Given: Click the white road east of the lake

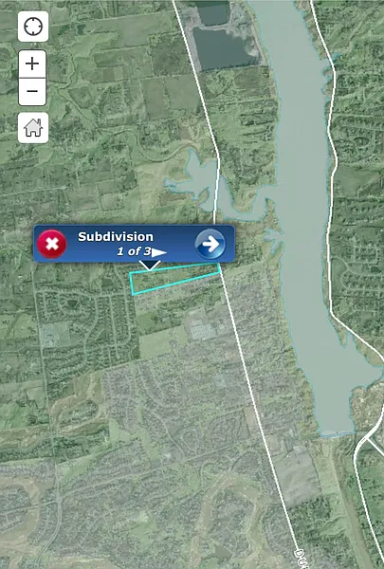Looking at the screenshot, I should click(331, 181).
